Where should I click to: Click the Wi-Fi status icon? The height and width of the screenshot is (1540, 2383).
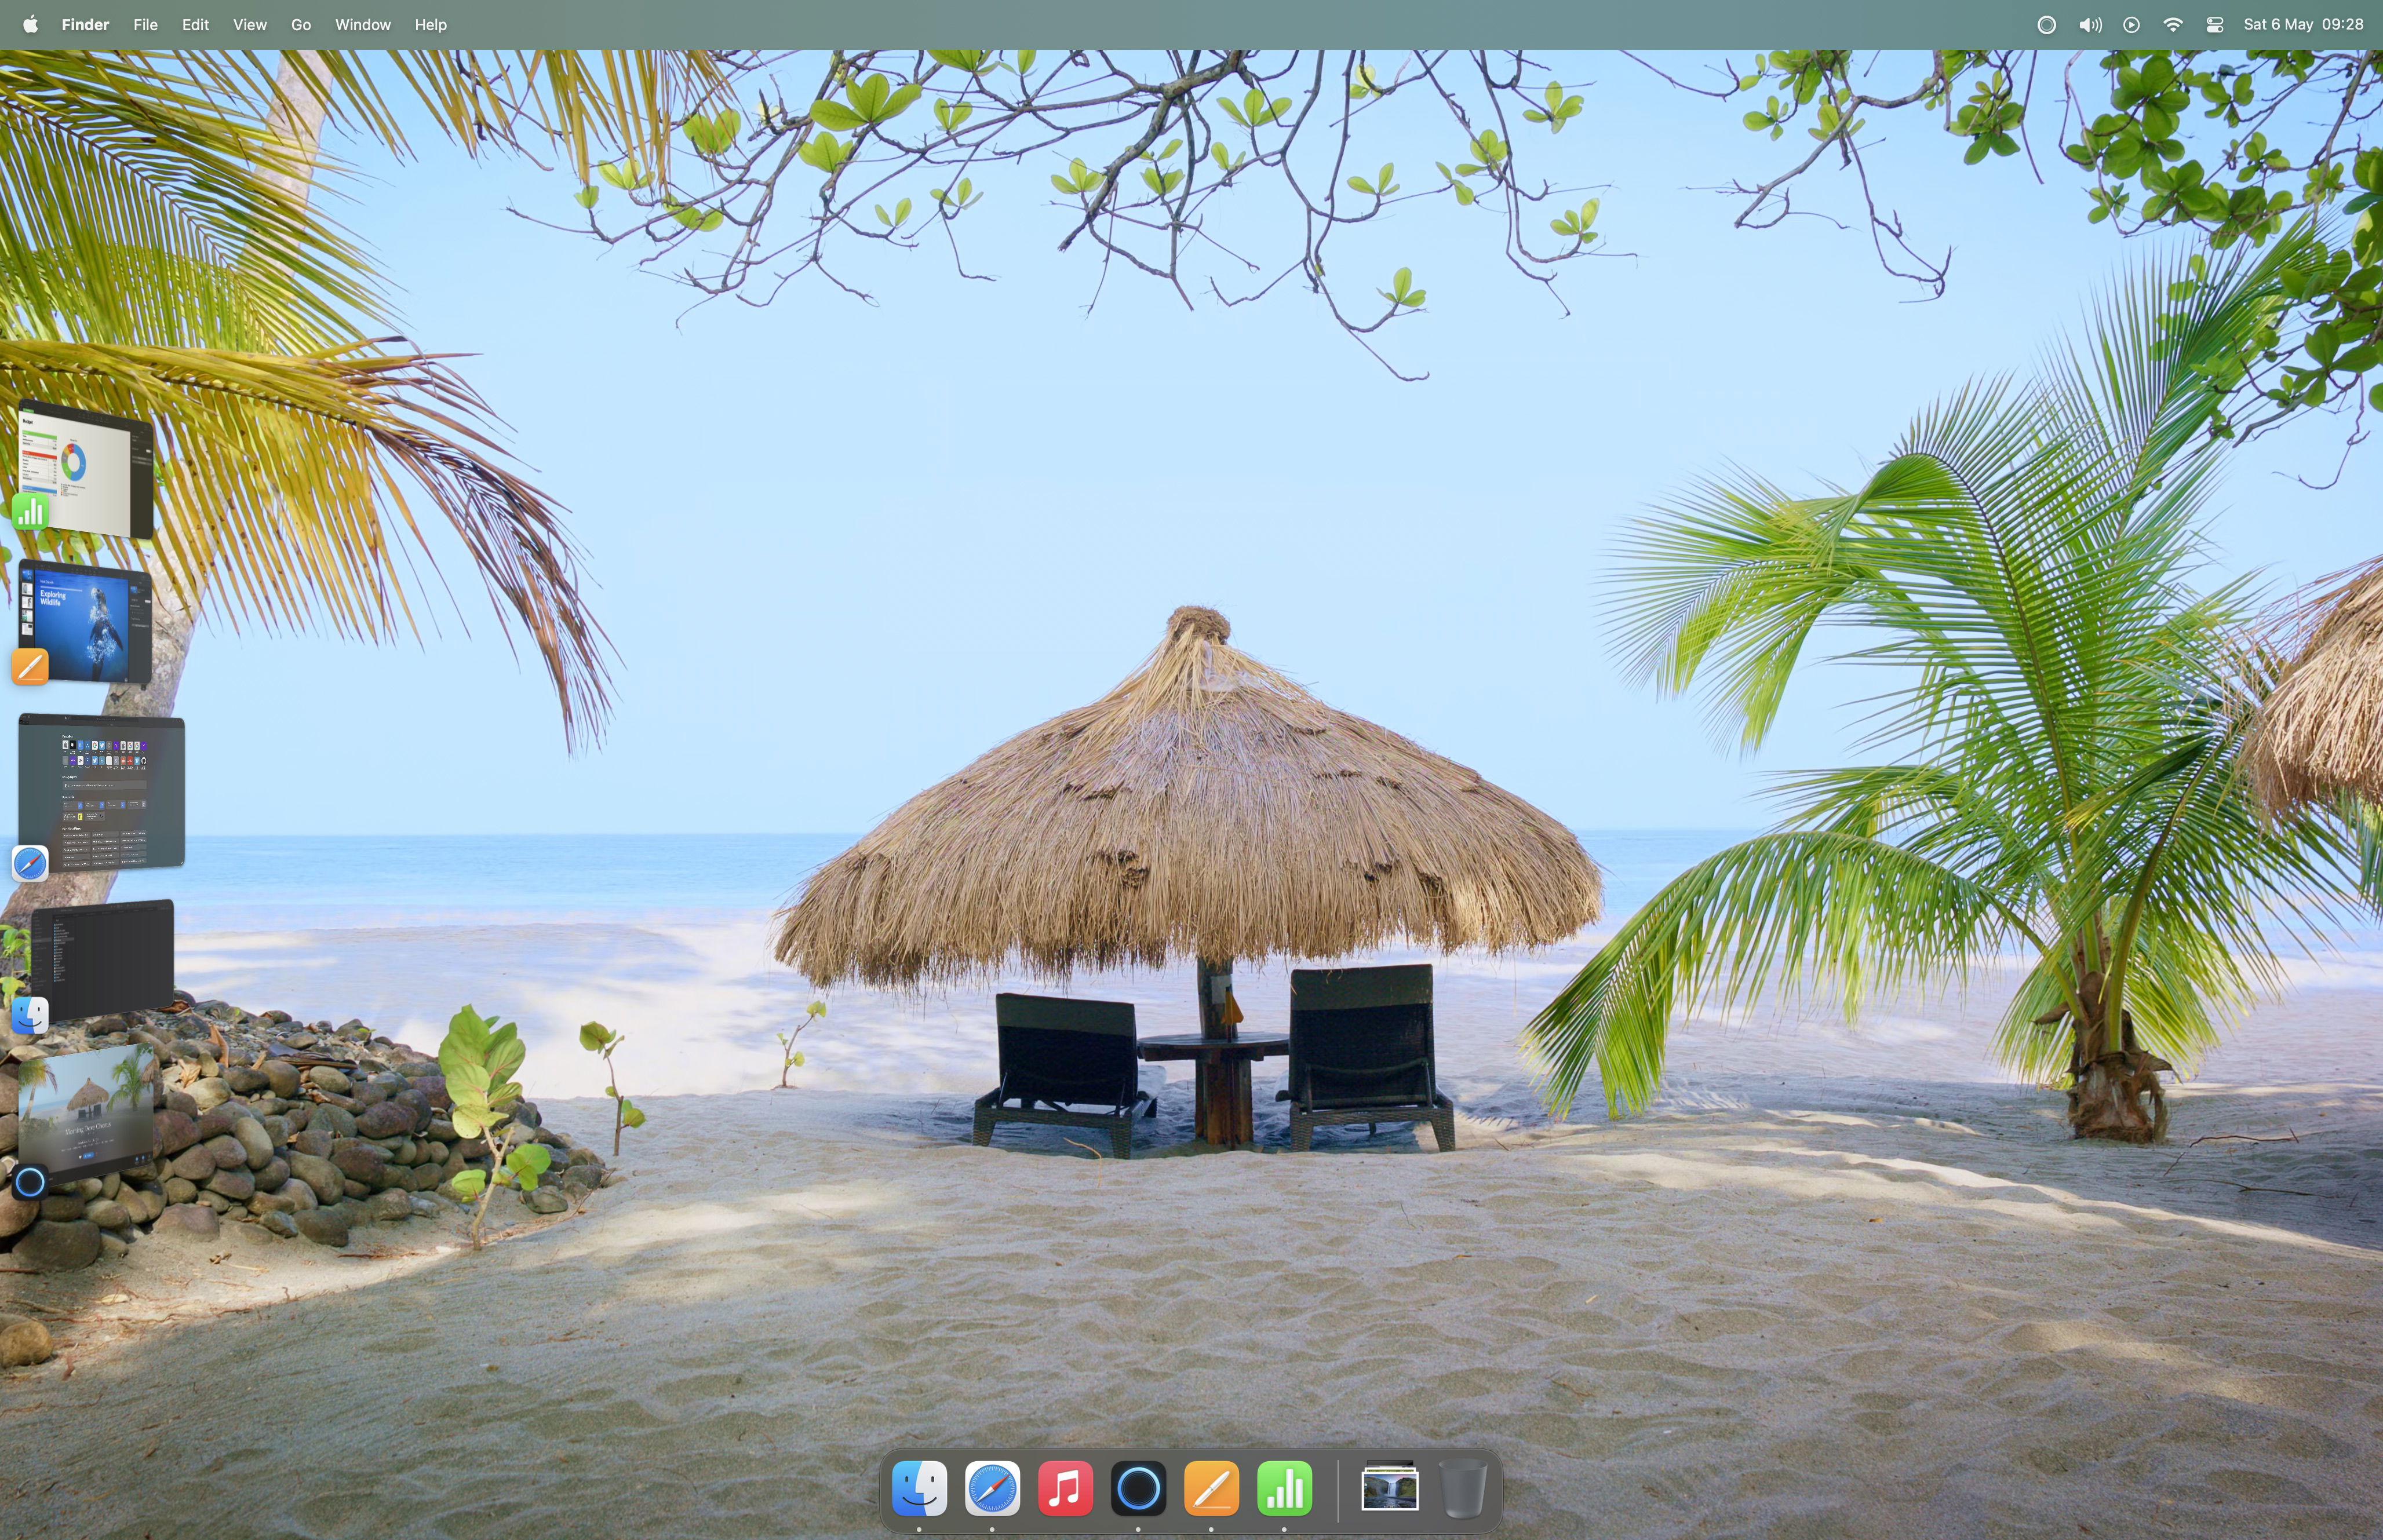click(x=2173, y=25)
